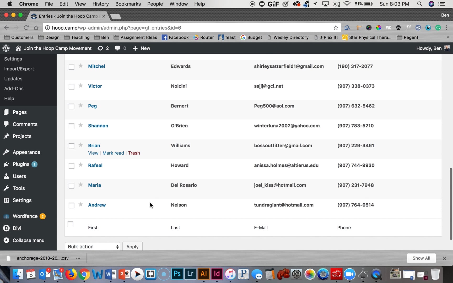Image resolution: width=453 pixels, height=283 pixels.
Task: Star the Andrew Nelson entry
Action: pos(81,204)
